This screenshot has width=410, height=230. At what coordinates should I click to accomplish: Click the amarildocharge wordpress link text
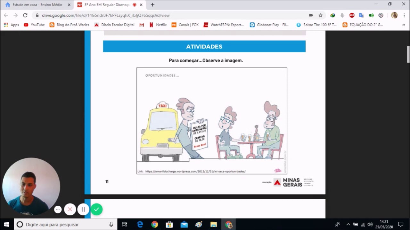coord(195,171)
